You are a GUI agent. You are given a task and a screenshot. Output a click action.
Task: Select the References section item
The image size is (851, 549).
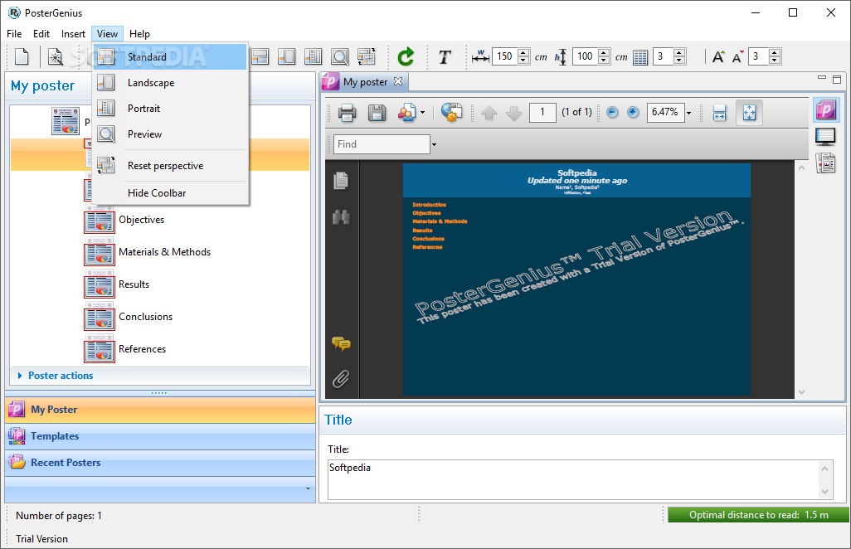tap(142, 349)
